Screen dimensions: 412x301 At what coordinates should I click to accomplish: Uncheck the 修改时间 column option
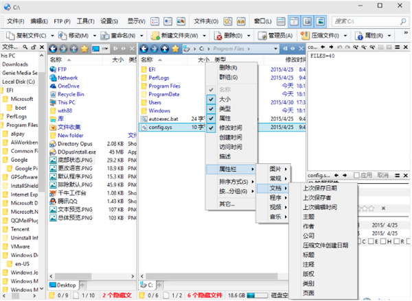click(x=230, y=128)
